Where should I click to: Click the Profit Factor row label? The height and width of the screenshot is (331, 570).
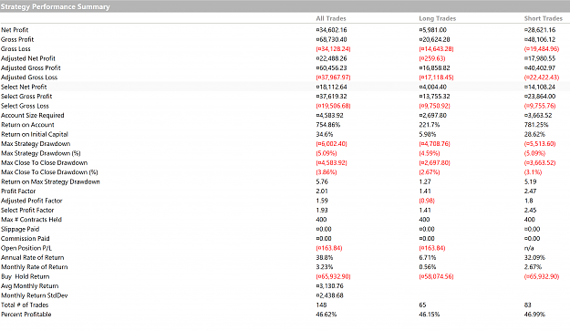(18, 191)
